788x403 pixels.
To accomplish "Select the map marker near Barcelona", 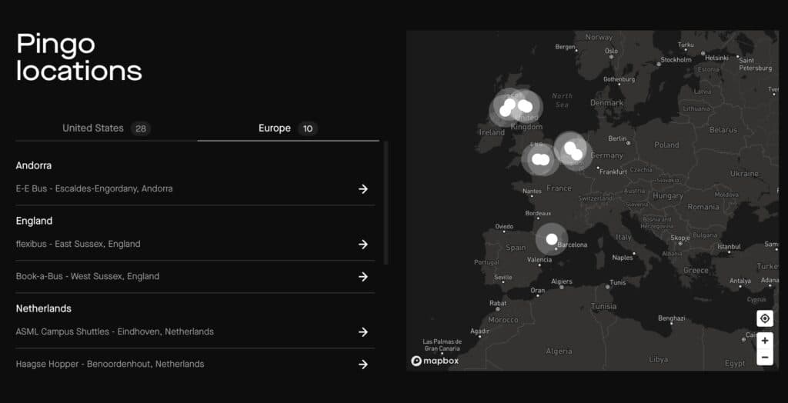I will [x=552, y=238].
